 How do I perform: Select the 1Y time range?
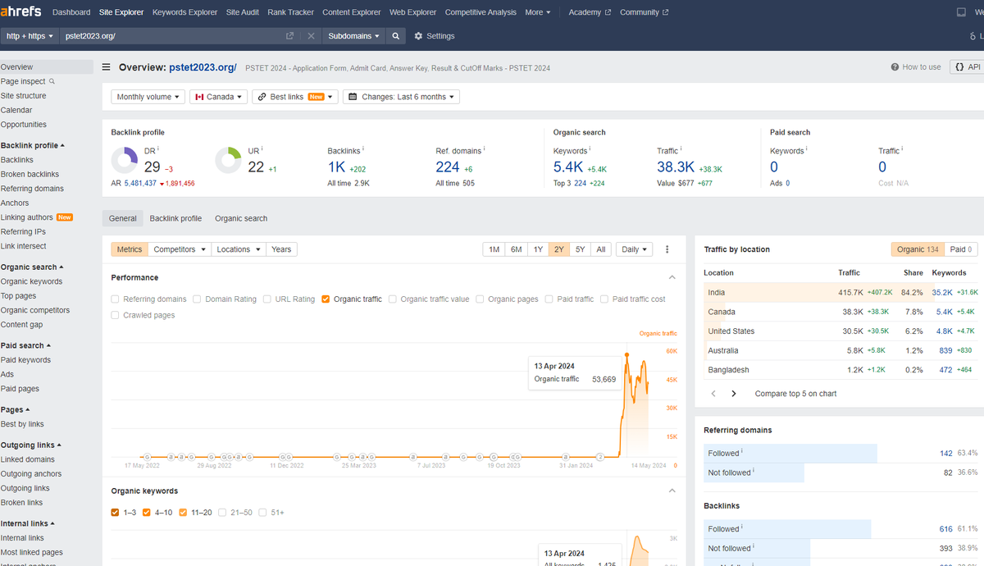click(538, 249)
